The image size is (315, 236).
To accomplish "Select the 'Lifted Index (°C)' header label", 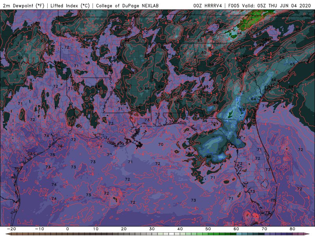I will click(70, 6).
